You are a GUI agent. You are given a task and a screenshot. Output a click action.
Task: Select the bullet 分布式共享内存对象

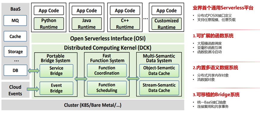tap(213, 75)
